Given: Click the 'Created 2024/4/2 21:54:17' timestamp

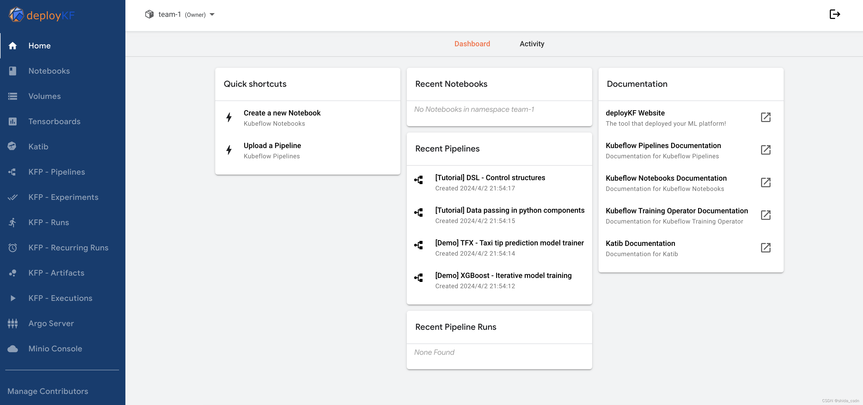Looking at the screenshot, I should click(x=475, y=188).
